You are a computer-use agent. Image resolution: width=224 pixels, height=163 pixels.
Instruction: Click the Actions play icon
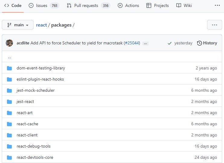pyautogui.click(x=120, y=5)
